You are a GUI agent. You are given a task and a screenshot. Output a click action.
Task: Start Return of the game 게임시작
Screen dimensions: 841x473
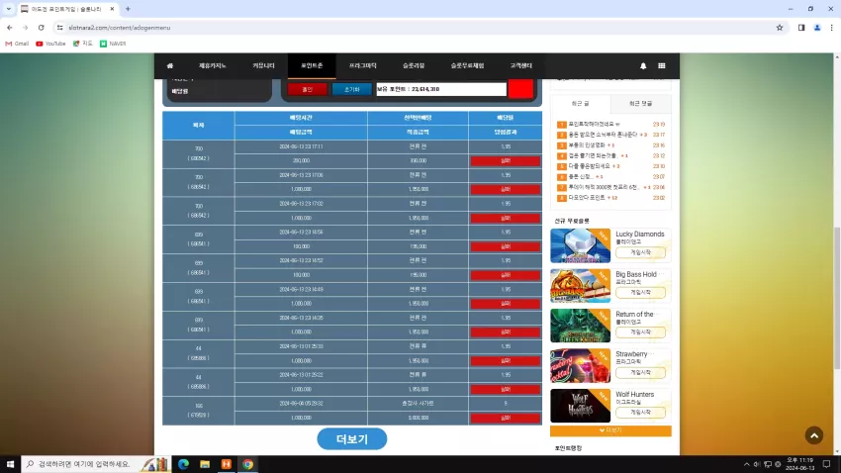[x=640, y=332]
